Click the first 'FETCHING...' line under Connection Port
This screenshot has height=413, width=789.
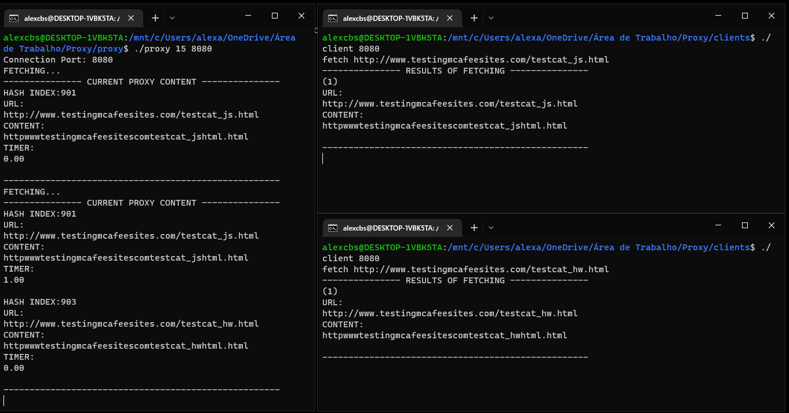coord(32,71)
